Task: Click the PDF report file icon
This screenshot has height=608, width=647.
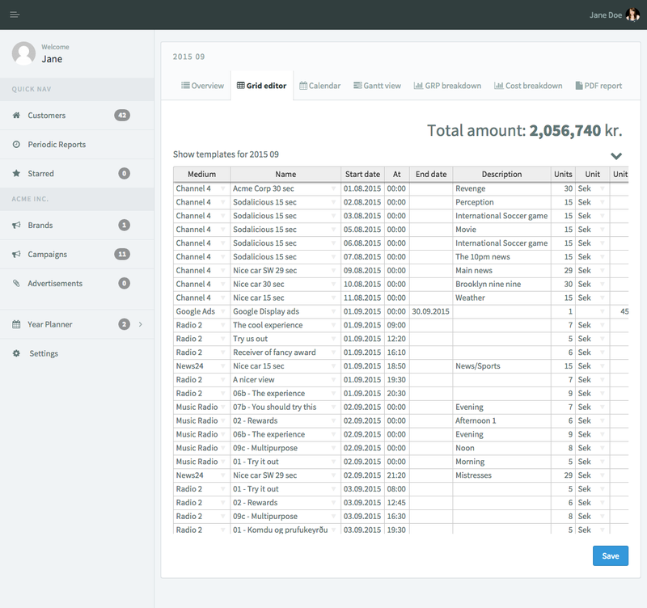Action: tap(579, 86)
